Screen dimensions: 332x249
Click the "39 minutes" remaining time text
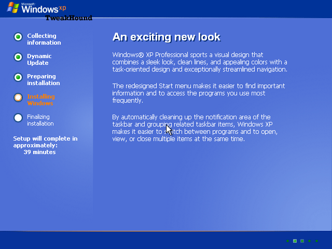point(39,152)
